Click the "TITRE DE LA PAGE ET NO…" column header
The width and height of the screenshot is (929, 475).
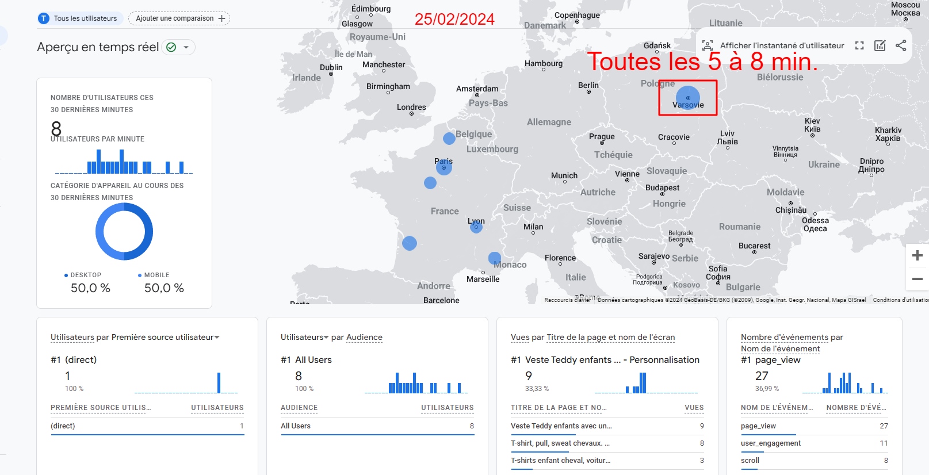(559, 408)
